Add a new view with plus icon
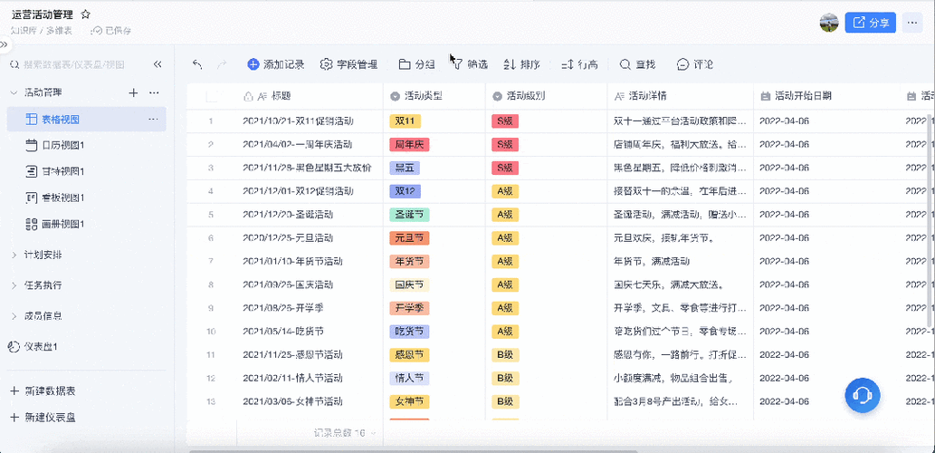This screenshot has height=453, width=935. click(x=134, y=92)
